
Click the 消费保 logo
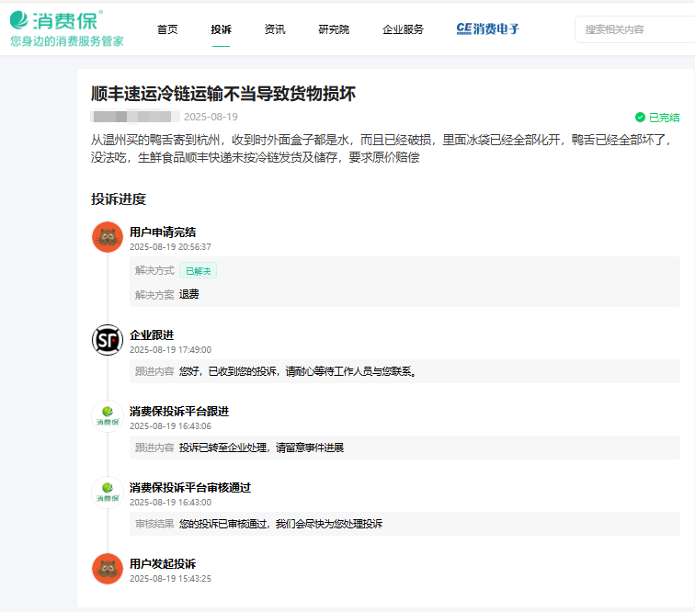tap(56, 20)
